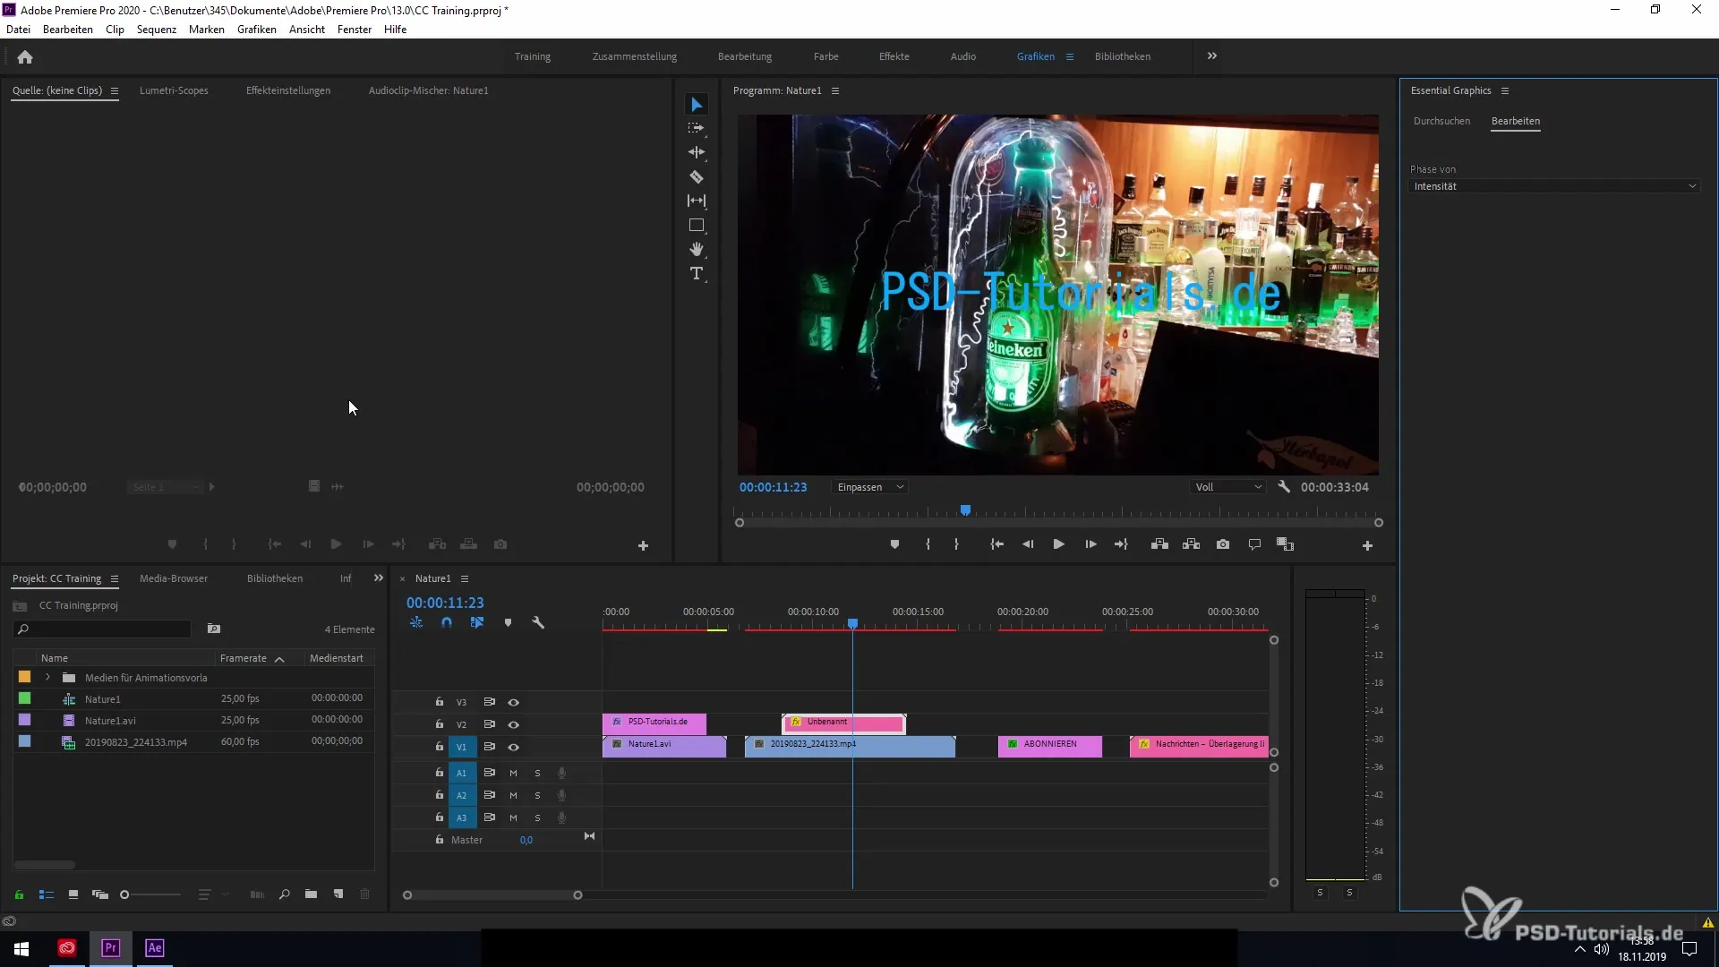This screenshot has width=1719, height=967.
Task: Select the Type tool
Action: (x=697, y=273)
